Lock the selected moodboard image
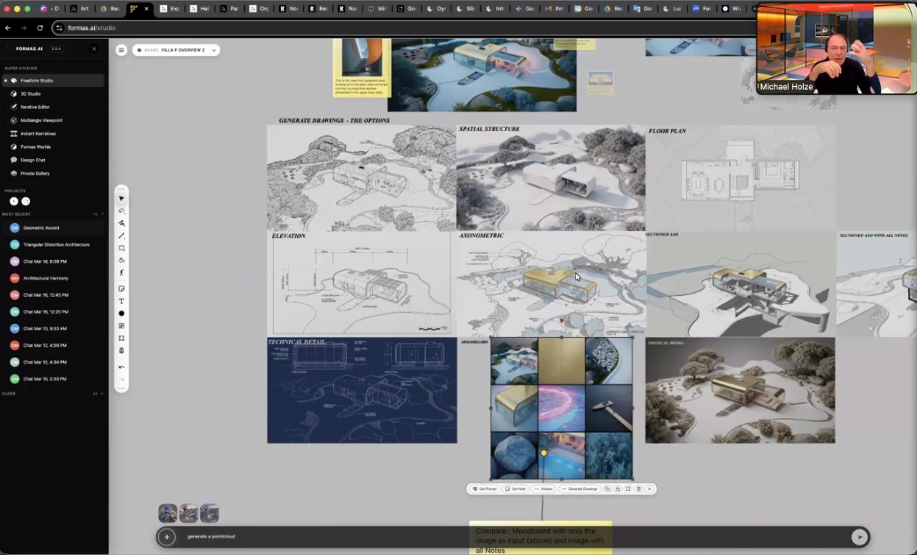The width and height of the screenshot is (917, 555). pyautogui.click(x=617, y=489)
